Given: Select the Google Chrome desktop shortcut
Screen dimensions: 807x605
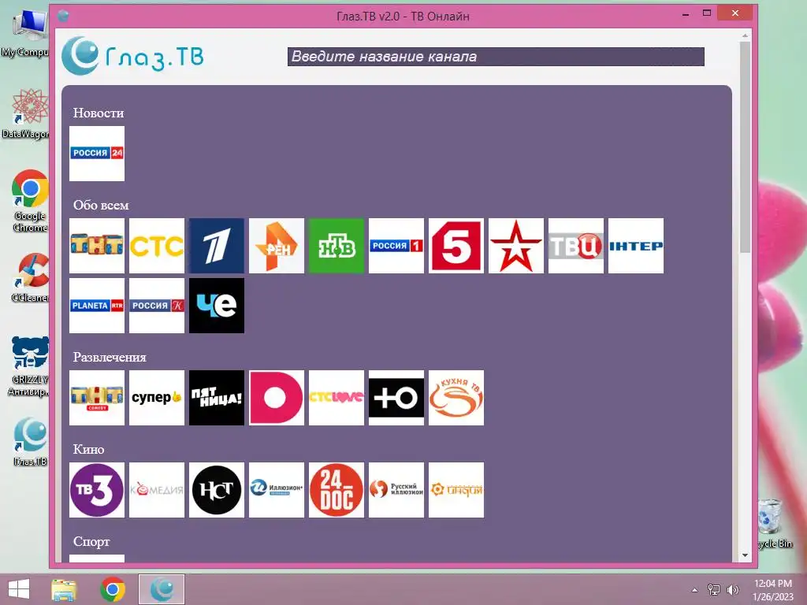Looking at the screenshot, I should click(30, 201).
